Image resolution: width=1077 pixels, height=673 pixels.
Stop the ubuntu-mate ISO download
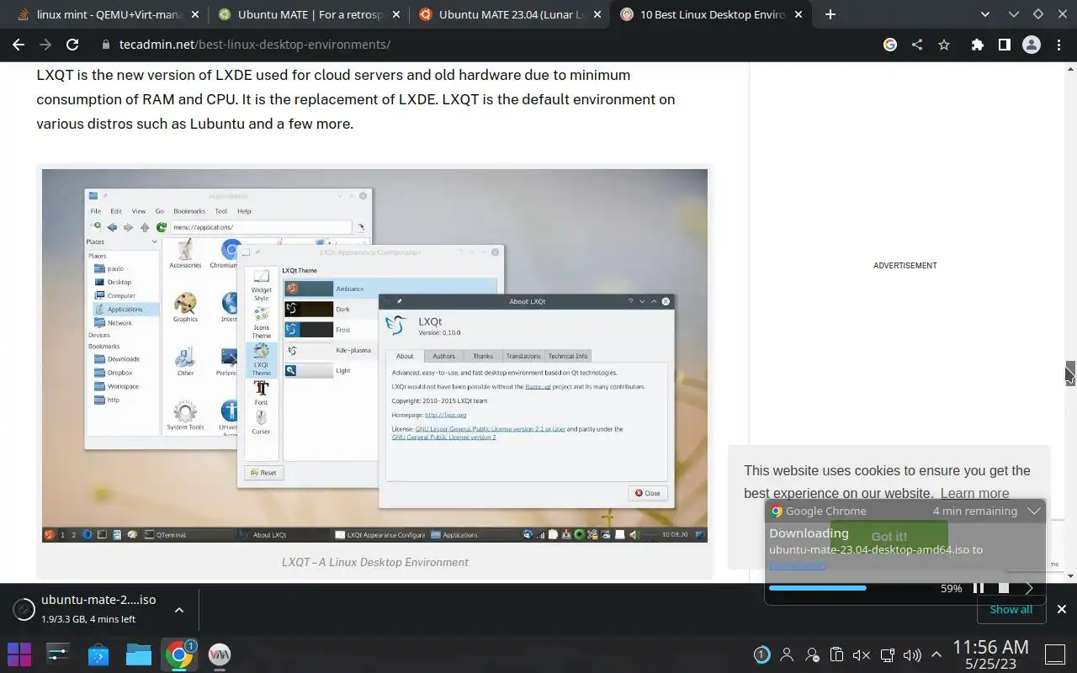pyautogui.click(x=1004, y=588)
